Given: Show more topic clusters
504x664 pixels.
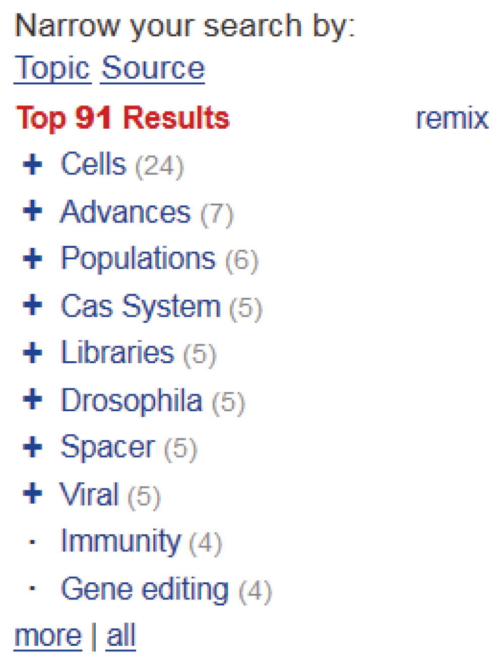Looking at the screenshot, I should pyautogui.click(x=48, y=635).
